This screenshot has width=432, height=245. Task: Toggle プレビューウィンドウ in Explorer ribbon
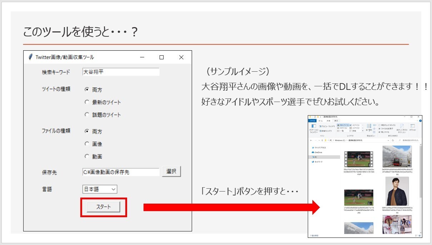click(327, 126)
